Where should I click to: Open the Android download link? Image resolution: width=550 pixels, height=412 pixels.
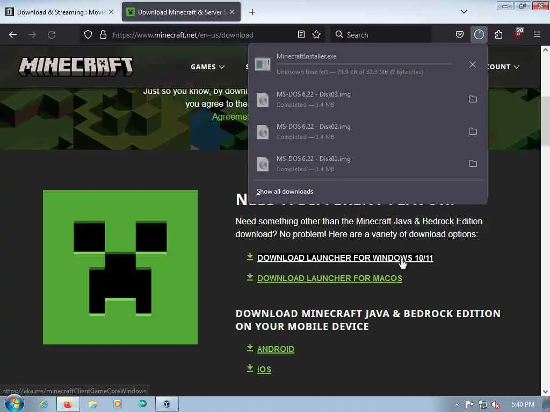(276, 349)
